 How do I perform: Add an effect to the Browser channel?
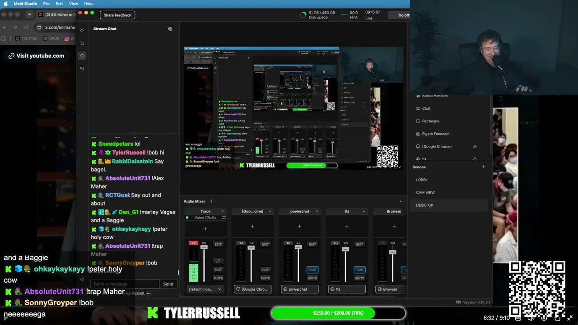(394, 226)
